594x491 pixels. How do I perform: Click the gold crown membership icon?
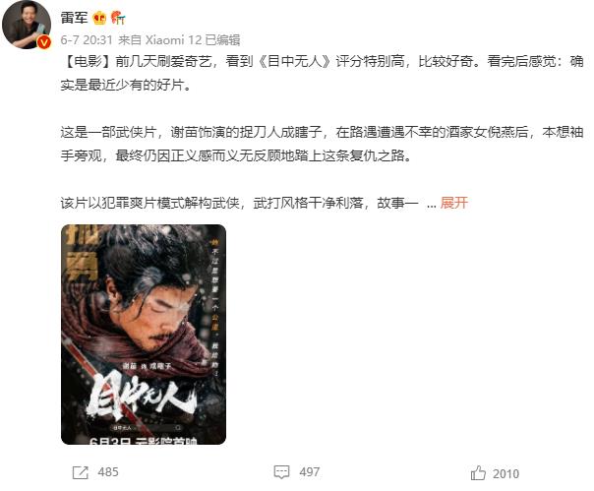(x=99, y=18)
